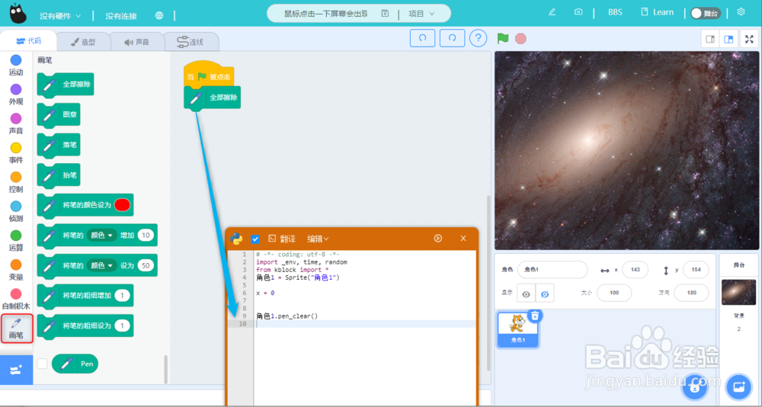Click the save project icon
762x407 pixels.
click(385, 14)
